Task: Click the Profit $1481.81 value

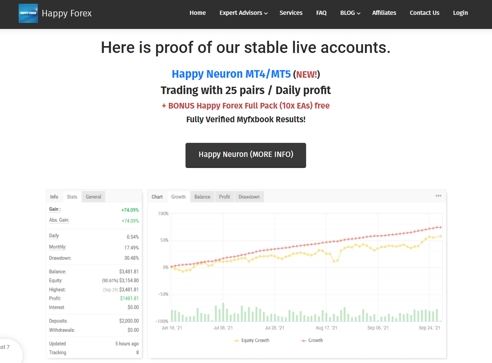Action: (129, 298)
